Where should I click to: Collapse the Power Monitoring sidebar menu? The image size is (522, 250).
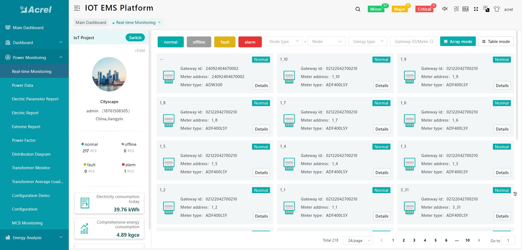pos(34,57)
